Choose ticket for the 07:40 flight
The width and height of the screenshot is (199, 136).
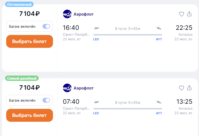click(30, 115)
